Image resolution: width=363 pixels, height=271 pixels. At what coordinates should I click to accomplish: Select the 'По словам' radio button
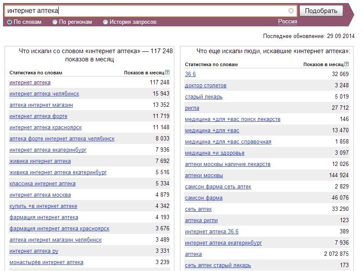point(9,22)
